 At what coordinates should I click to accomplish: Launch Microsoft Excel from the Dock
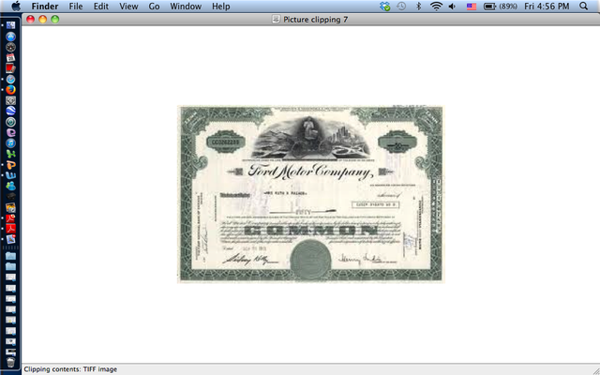[10, 154]
